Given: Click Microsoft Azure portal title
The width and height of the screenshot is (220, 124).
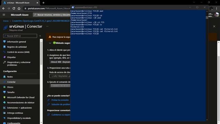Looking at the screenshot, I should 20,15.
